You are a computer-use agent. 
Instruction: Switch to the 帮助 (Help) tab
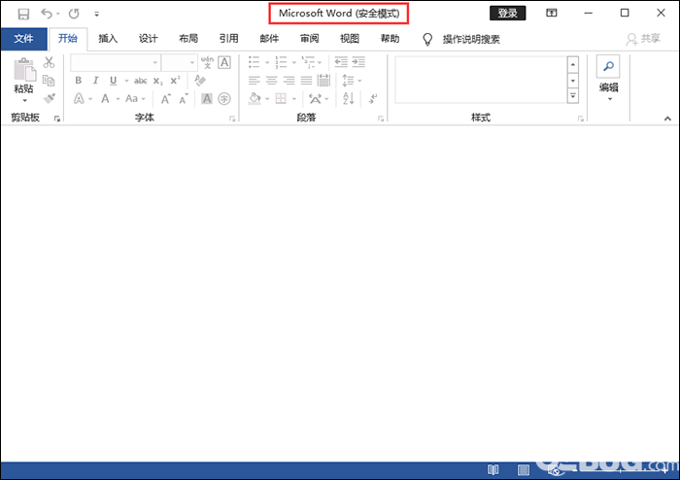pyautogui.click(x=390, y=39)
